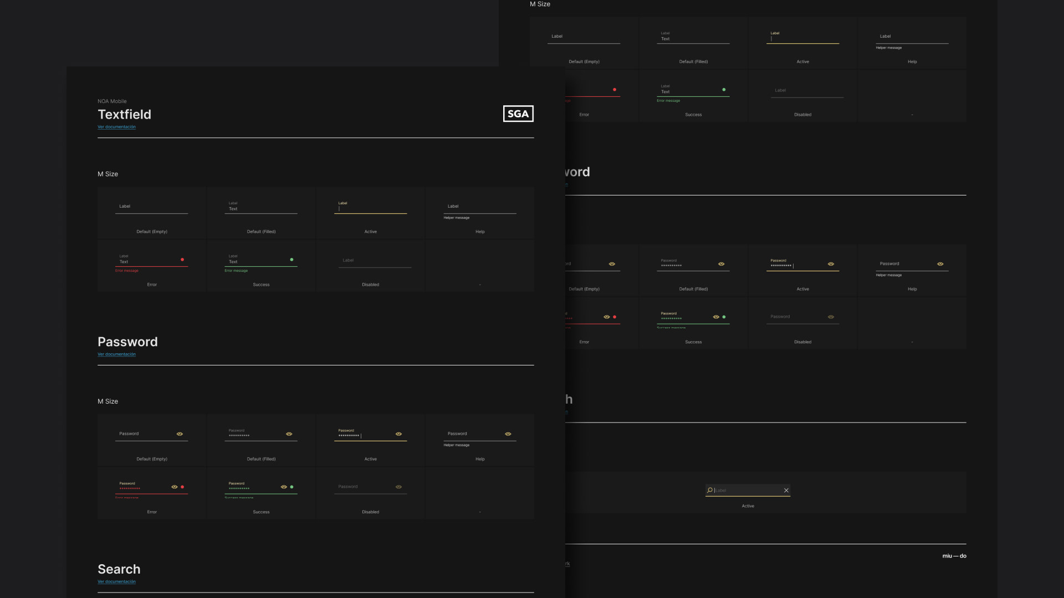Click background board Disabled Label textfield
1064x598 pixels.
(x=807, y=90)
